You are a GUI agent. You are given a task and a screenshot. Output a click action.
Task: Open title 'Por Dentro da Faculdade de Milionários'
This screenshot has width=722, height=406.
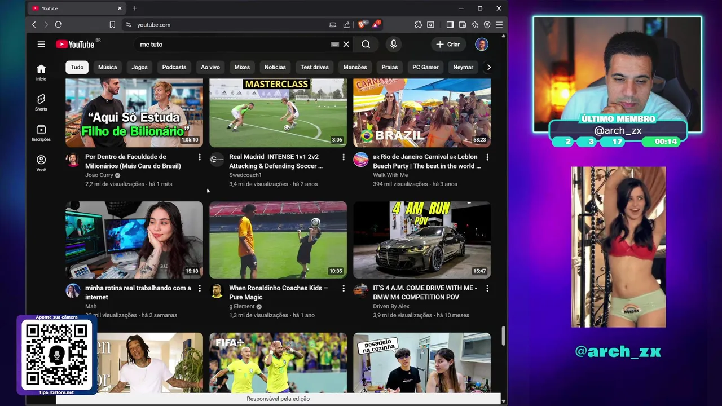click(x=133, y=161)
